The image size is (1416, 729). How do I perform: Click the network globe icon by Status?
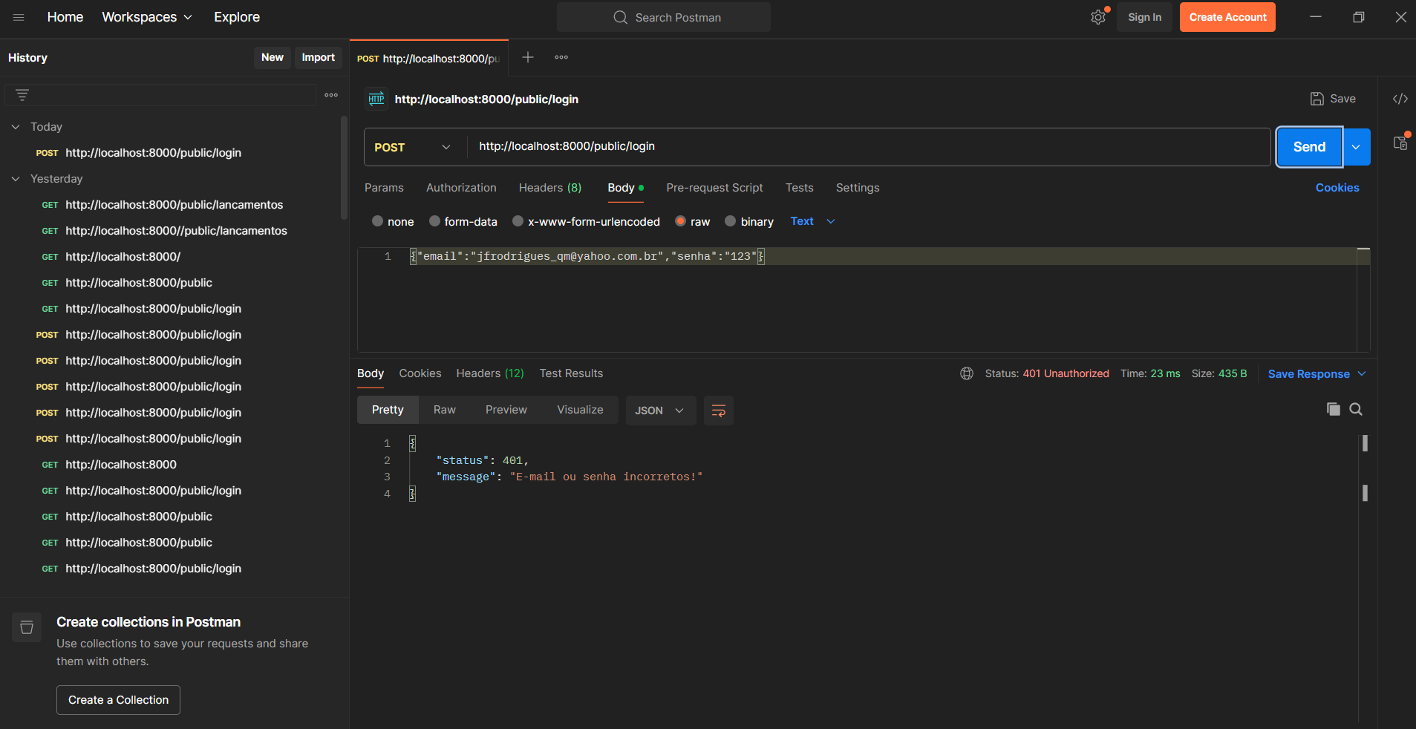[x=967, y=373]
